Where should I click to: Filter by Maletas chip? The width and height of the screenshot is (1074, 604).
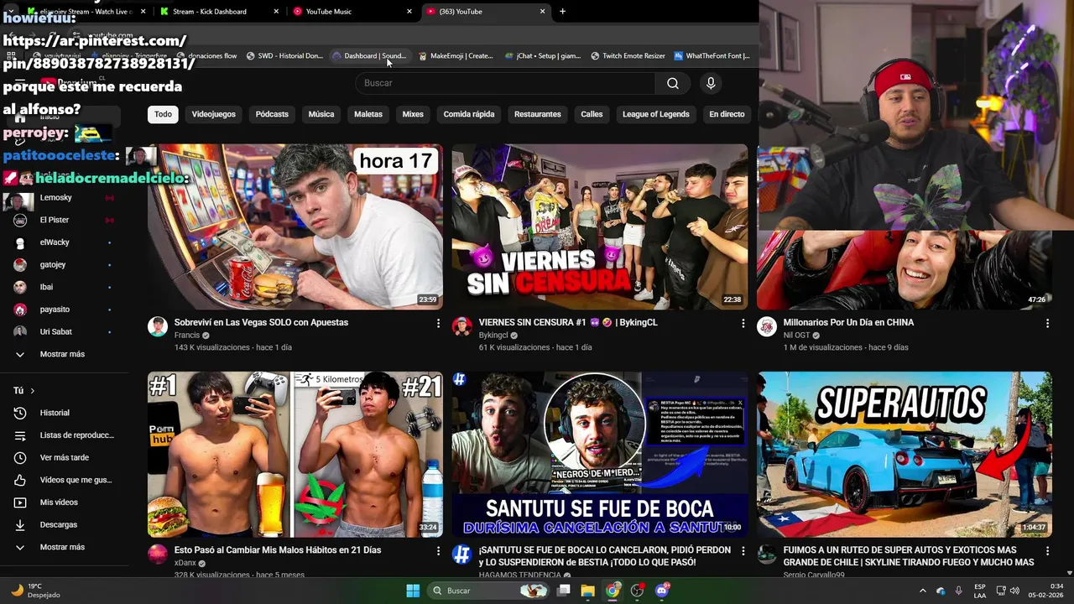(x=368, y=114)
